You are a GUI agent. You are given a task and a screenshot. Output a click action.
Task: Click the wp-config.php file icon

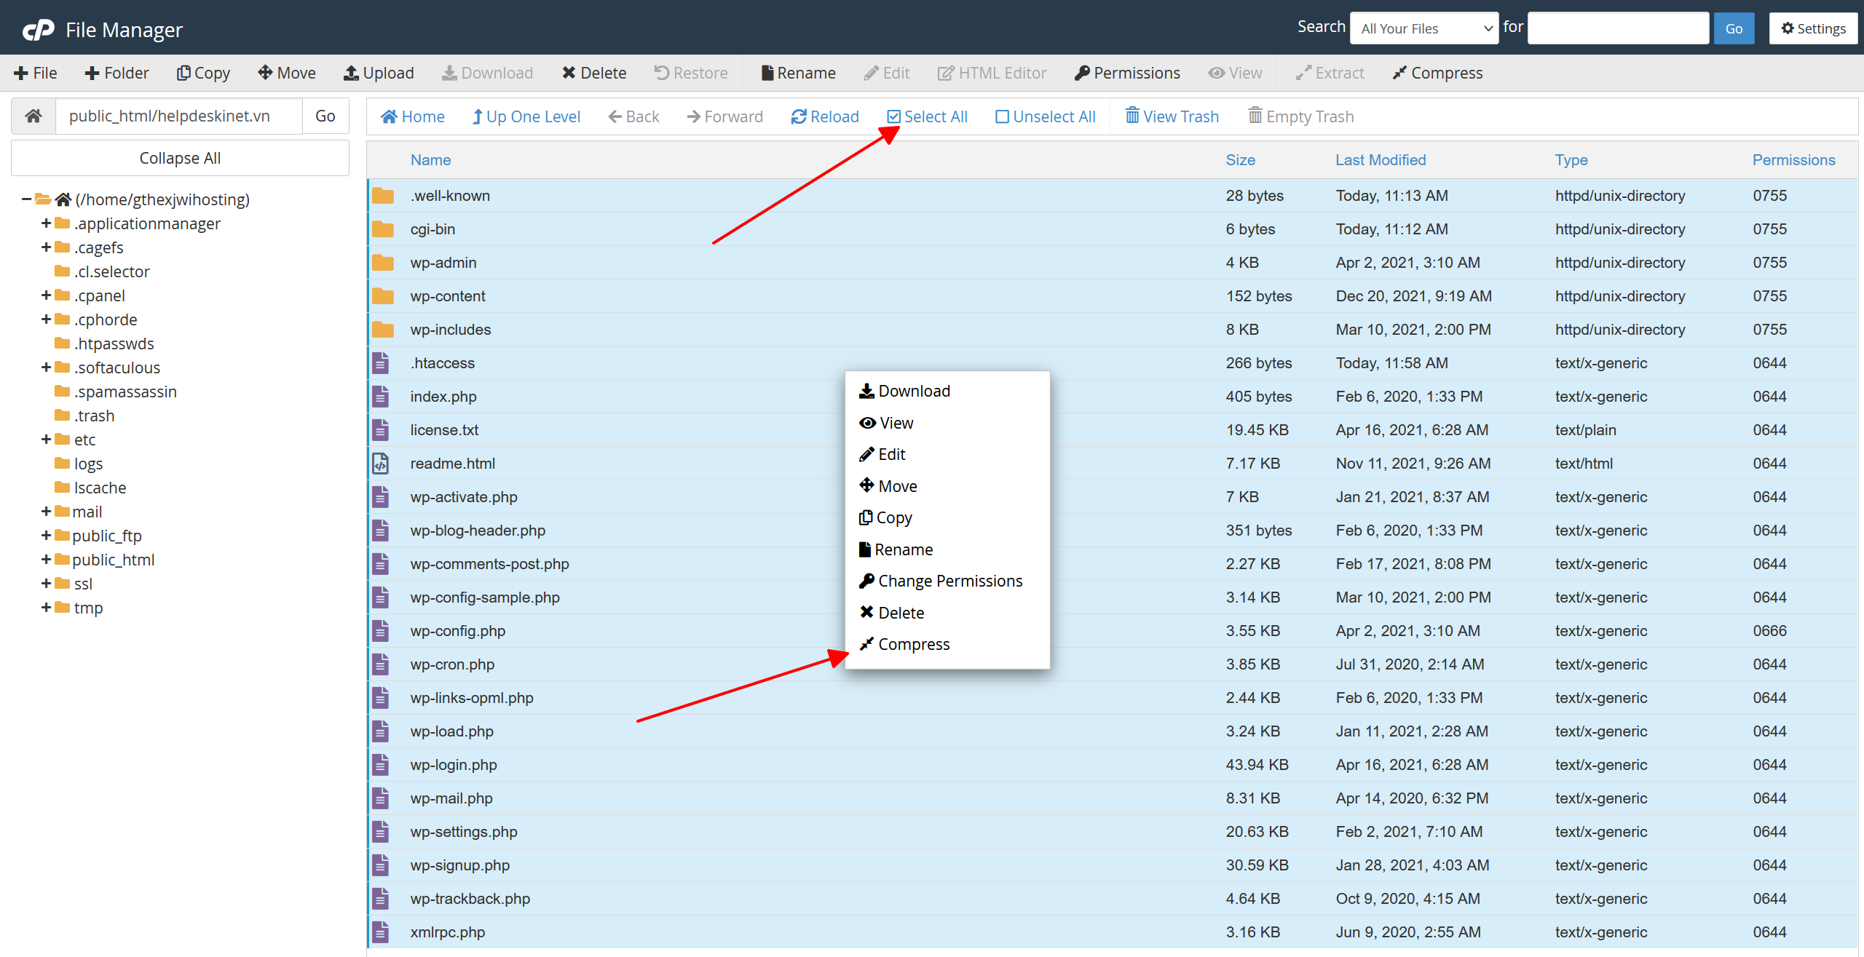[x=381, y=631]
